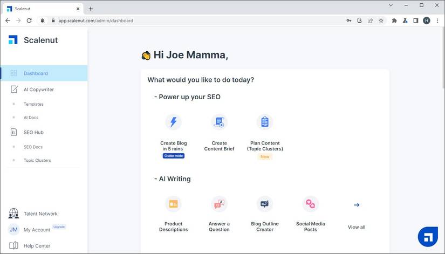Viewport: 445px width, 254px height.
Task: Open Answer a Question label
Action: (219, 226)
